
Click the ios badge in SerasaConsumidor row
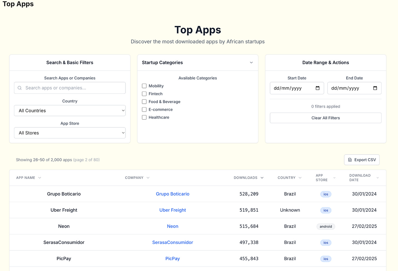pos(326,243)
